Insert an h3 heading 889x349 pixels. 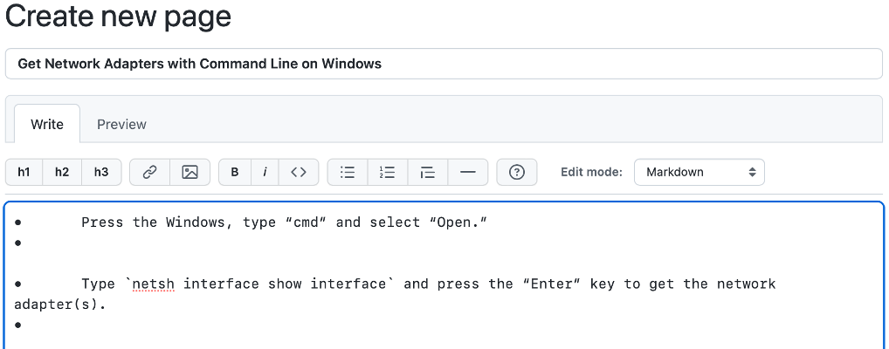(101, 172)
